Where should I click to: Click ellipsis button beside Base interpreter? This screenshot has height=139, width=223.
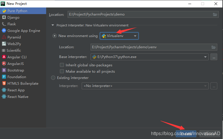(214, 57)
